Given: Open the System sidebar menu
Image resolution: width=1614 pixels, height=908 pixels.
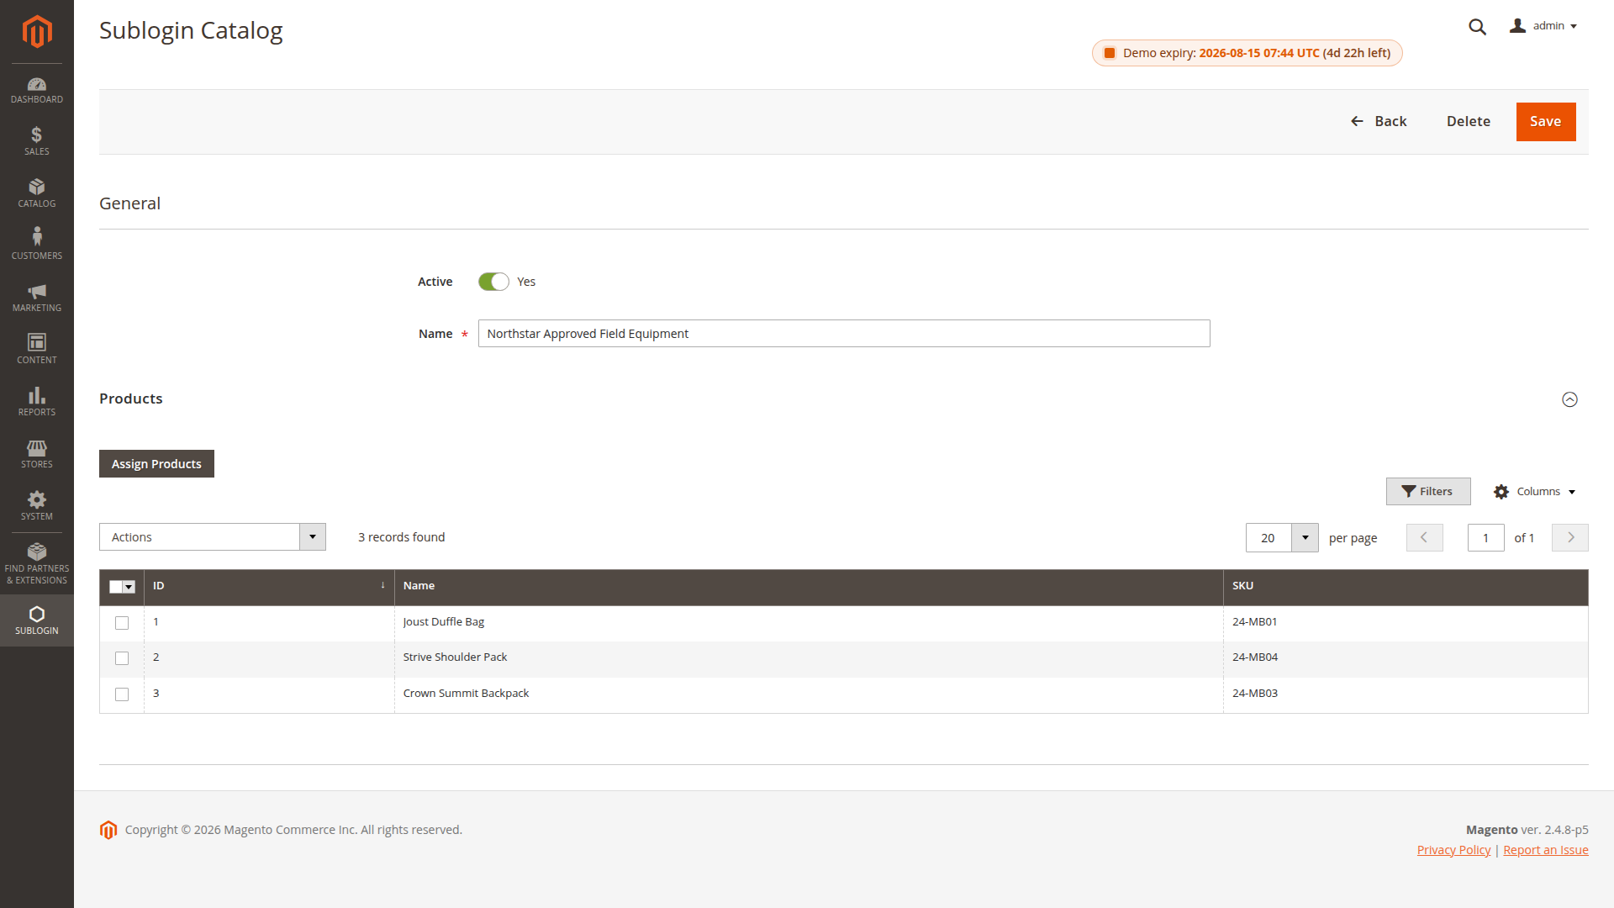Looking at the screenshot, I should (x=37, y=506).
